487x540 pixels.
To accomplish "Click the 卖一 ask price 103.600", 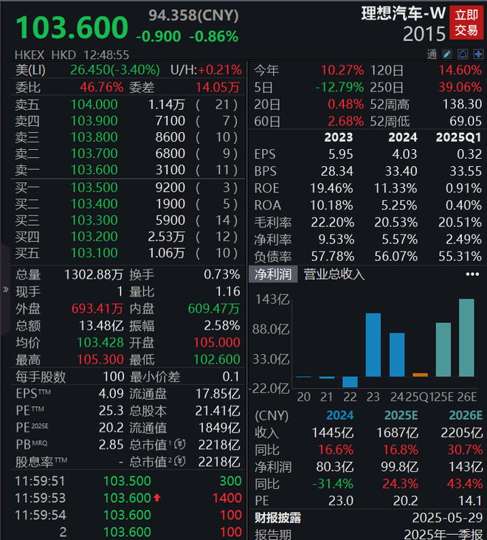I will (x=94, y=170).
